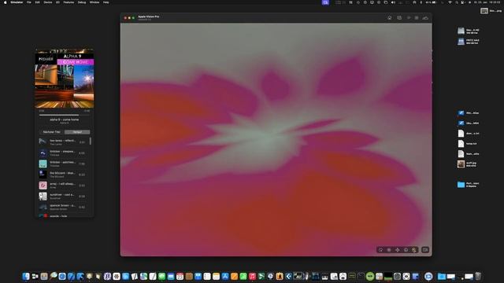Open Music app from the Dock

pyautogui.click(x=252, y=276)
